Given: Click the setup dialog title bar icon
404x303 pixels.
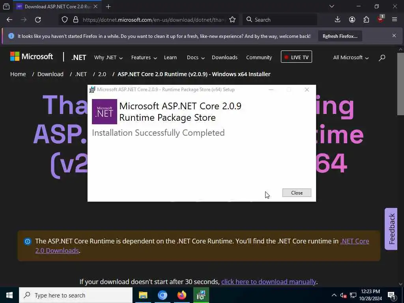Looking at the screenshot, I should (92, 90).
